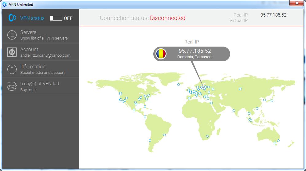Toggle the VPN status switch on
This screenshot has width=306, height=171.
pos(56,18)
